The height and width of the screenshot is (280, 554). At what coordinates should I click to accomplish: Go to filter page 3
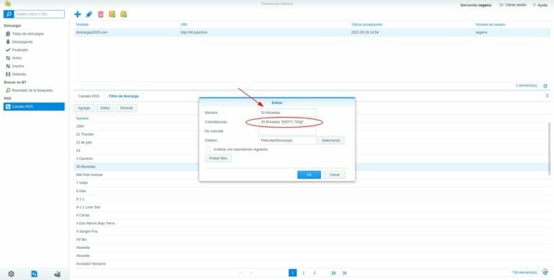point(315,273)
